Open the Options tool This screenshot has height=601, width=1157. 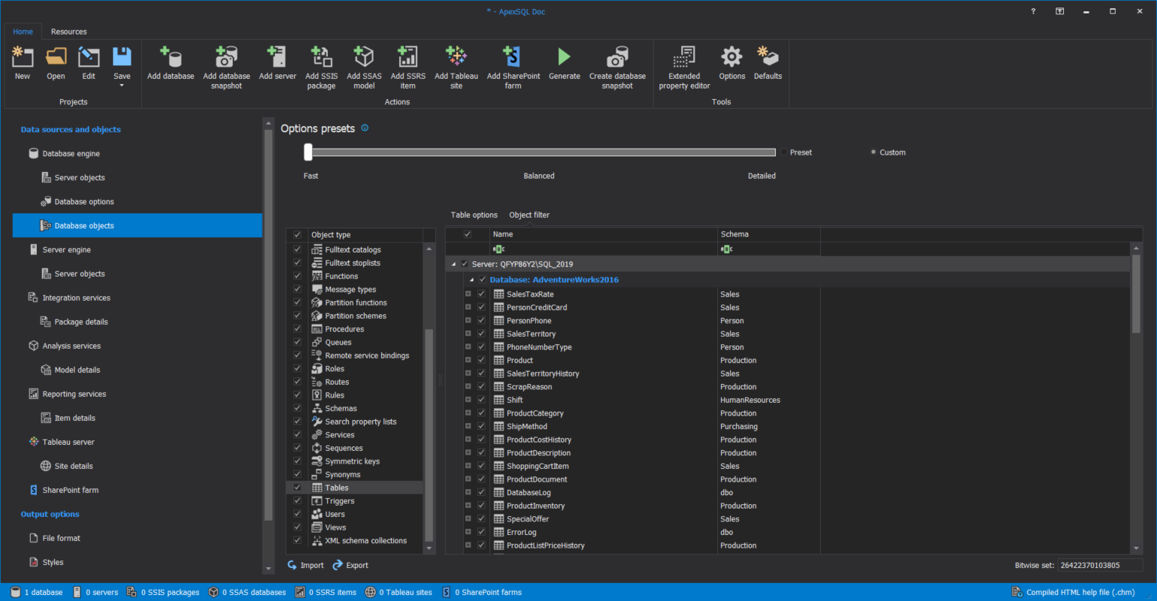pyautogui.click(x=731, y=63)
